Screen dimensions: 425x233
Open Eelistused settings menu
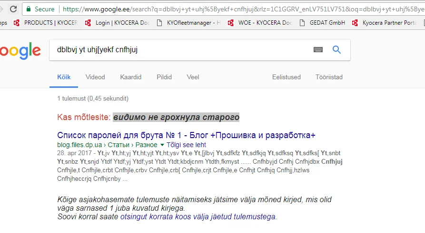(286, 77)
